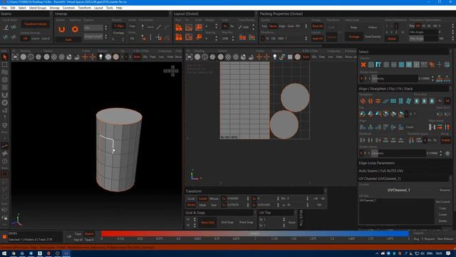Toggle Center pivot mode in Transform
456x257 pixels.
pyautogui.click(x=202, y=198)
